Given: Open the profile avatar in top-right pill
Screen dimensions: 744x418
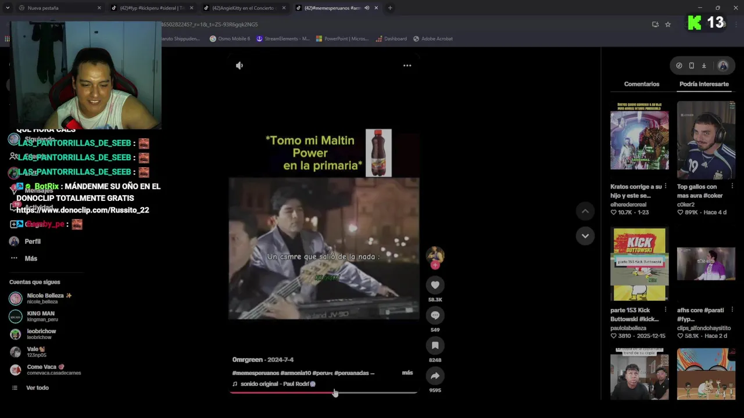Looking at the screenshot, I should pos(723,66).
